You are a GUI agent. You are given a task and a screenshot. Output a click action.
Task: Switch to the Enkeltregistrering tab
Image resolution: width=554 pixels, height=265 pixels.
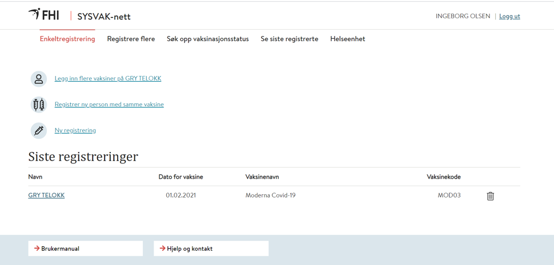click(67, 39)
